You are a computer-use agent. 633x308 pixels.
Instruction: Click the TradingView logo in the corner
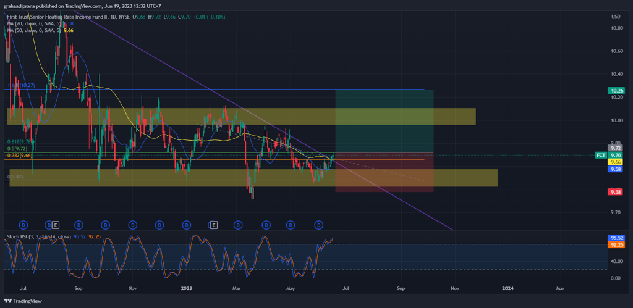pos(23,301)
